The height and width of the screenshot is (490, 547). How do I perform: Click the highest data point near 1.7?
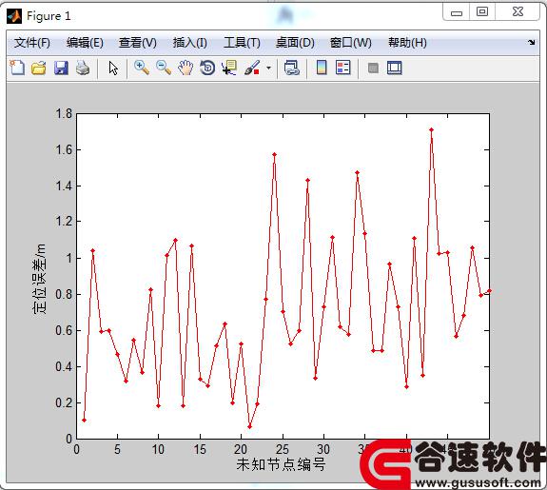(x=431, y=129)
